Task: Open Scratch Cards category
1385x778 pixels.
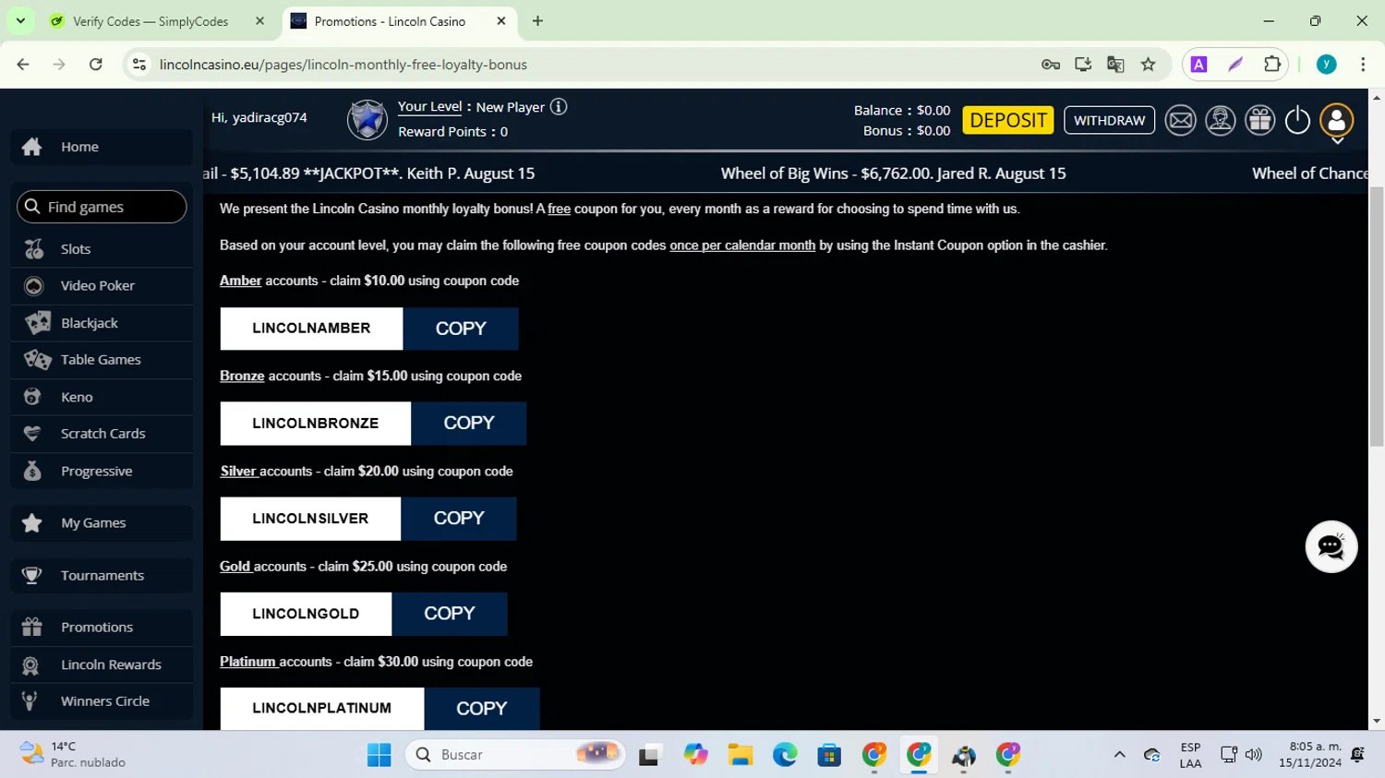Action: pyautogui.click(x=102, y=434)
